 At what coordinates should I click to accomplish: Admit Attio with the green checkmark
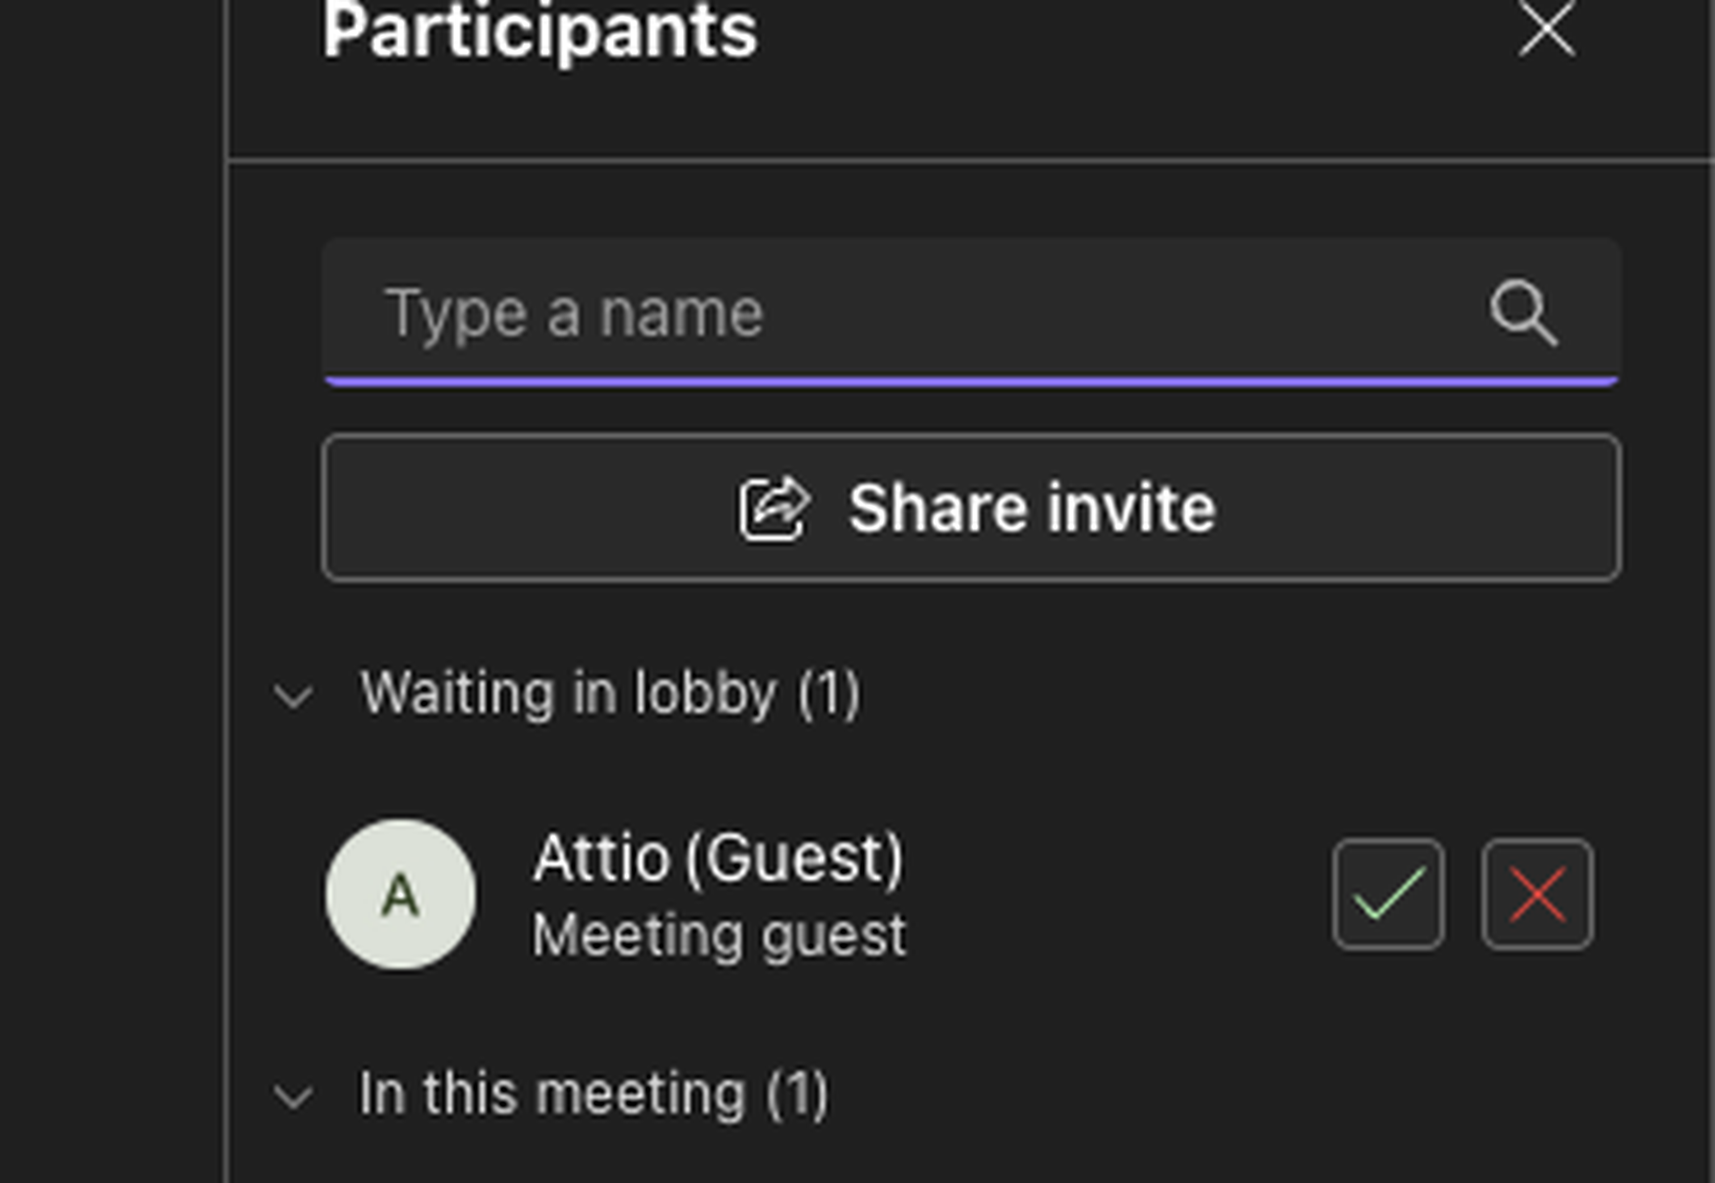coord(1388,894)
